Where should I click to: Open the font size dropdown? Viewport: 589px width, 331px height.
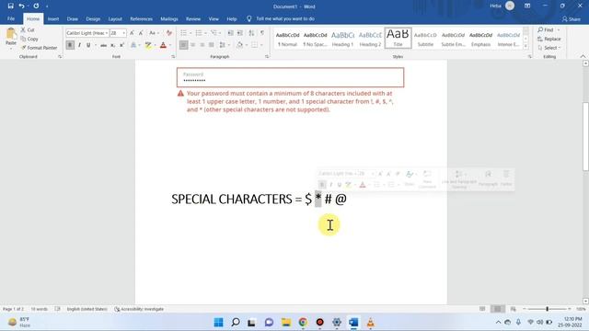[123, 33]
